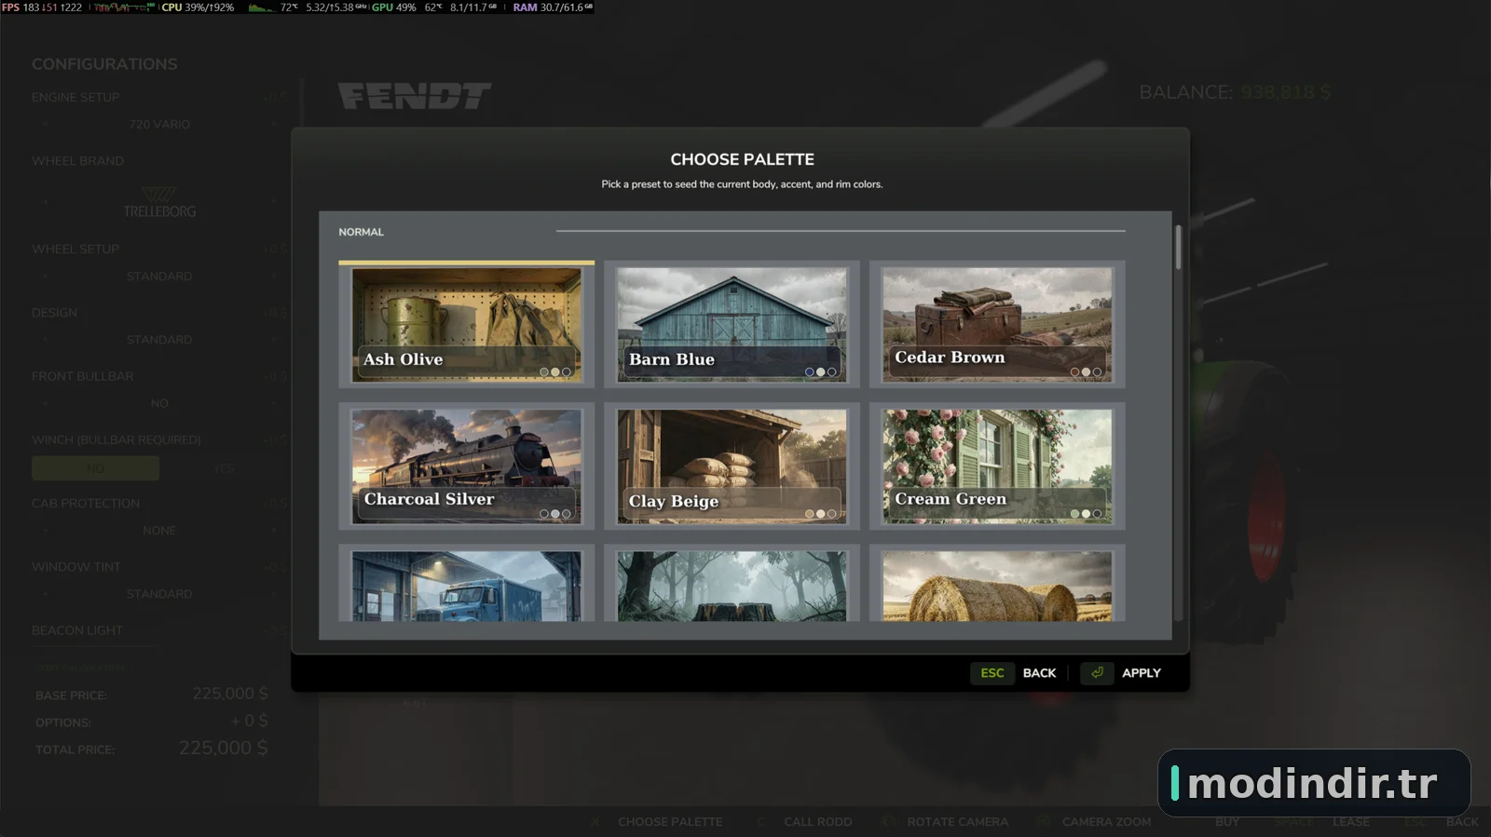Select the palette card showing a blue truck

pyautogui.click(x=466, y=584)
